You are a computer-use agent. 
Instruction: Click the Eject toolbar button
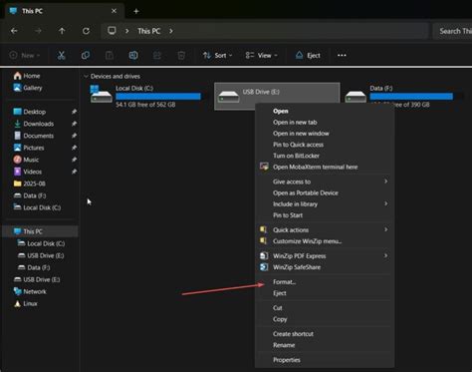click(308, 55)
